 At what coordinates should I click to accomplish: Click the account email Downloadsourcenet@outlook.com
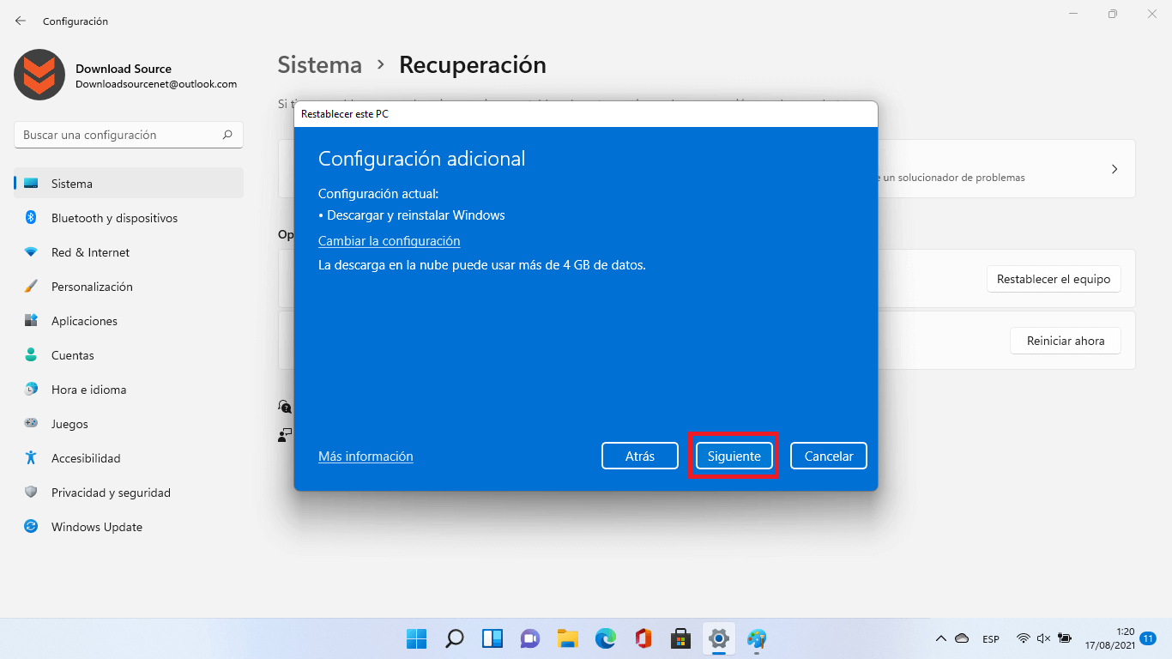[156, 84]
